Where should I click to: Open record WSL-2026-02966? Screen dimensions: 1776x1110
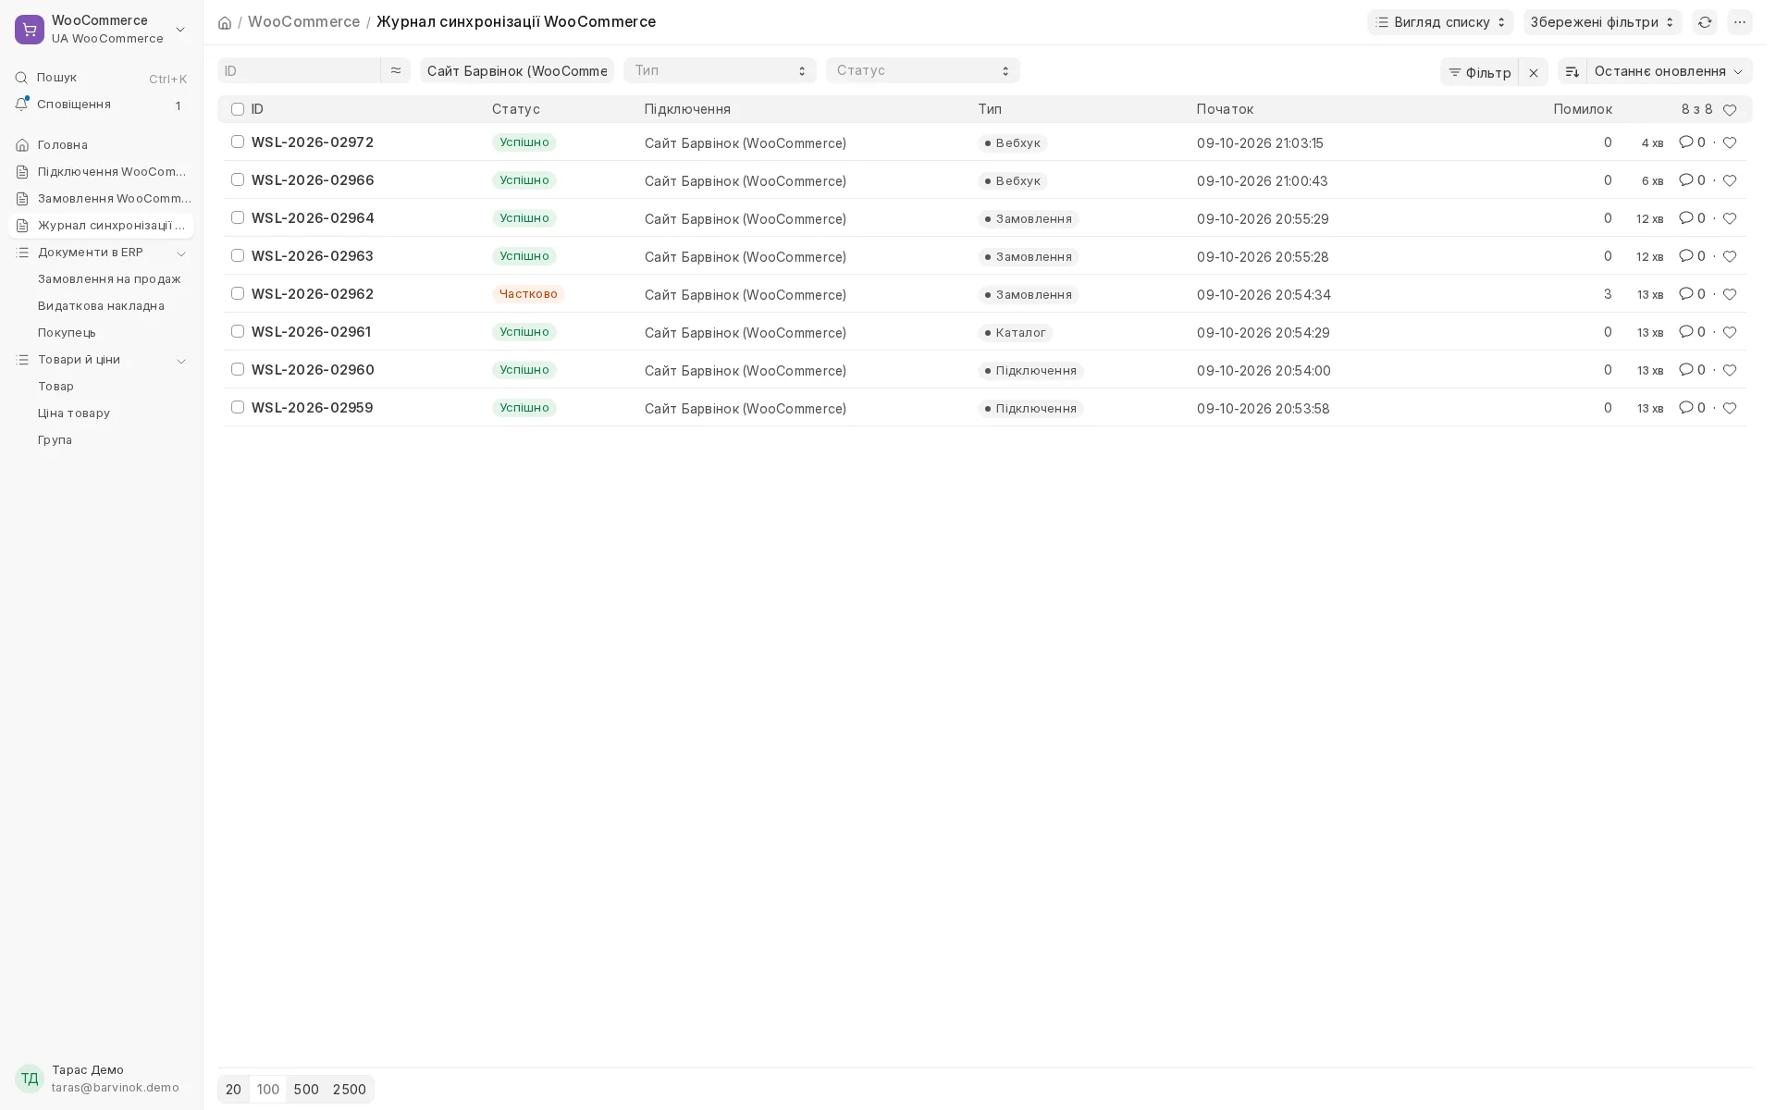(313, 180)
